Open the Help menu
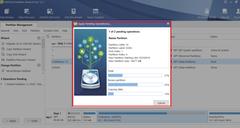240x128 pixels. [x=65, y=31]
